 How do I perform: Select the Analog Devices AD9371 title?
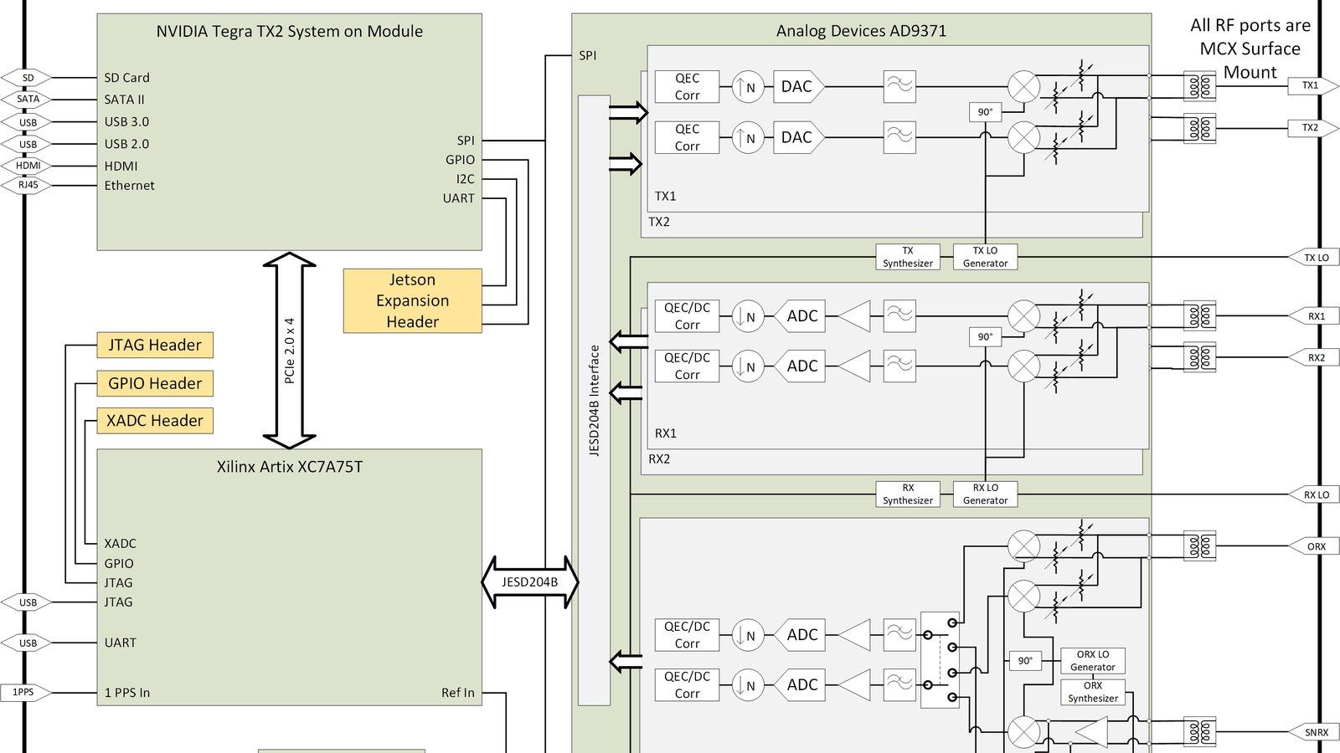click(x=861, y=31)
